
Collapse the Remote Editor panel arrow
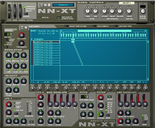pos(4,26)
